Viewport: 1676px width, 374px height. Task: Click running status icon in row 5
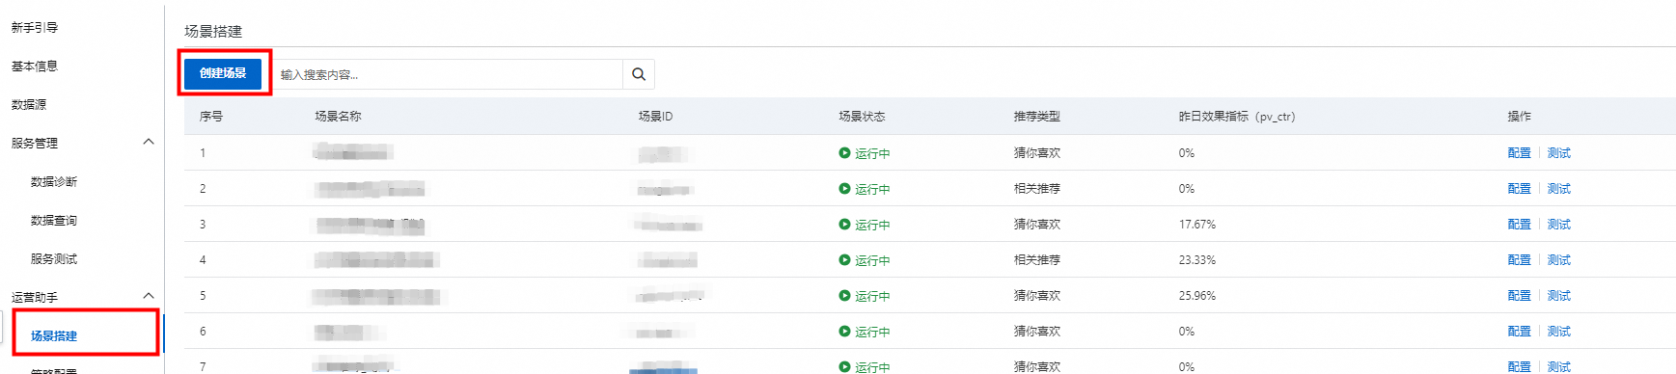pyautogui.click(x=845, y=296)
